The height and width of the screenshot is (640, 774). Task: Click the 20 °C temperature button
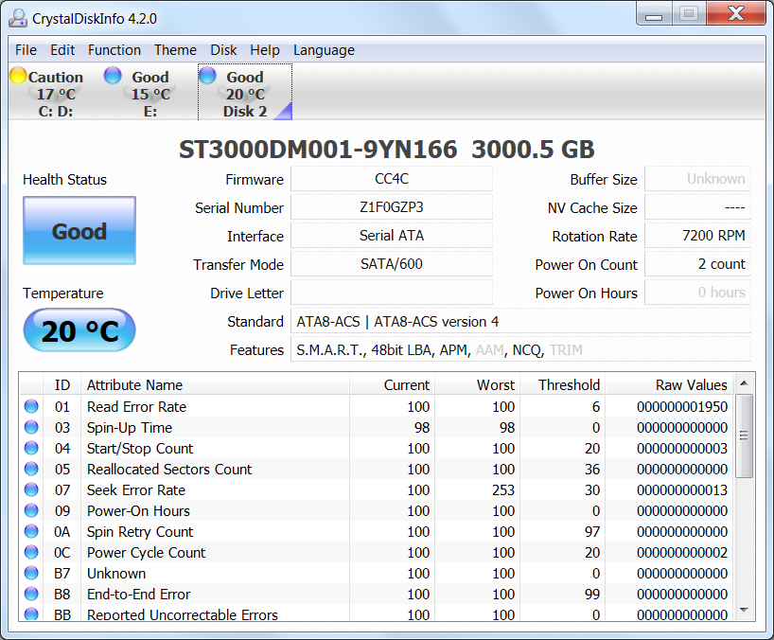click(x=79, y=330)
